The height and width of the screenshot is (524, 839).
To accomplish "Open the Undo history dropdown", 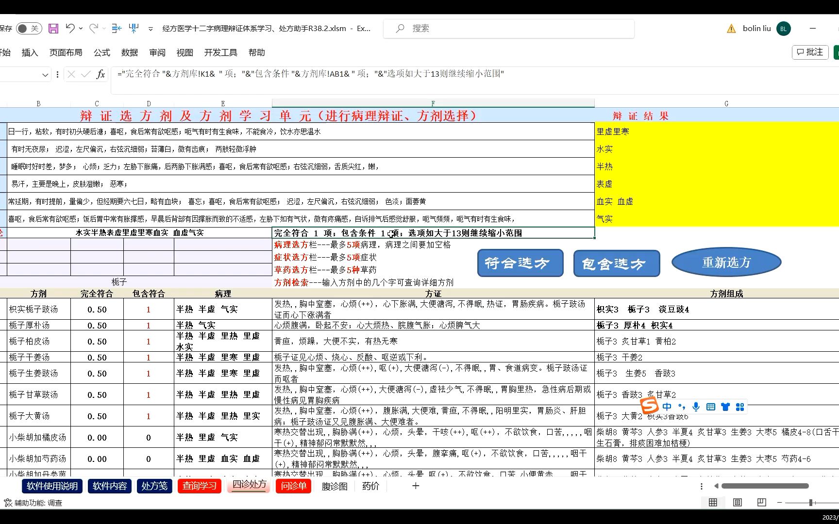I will (81, 29).
